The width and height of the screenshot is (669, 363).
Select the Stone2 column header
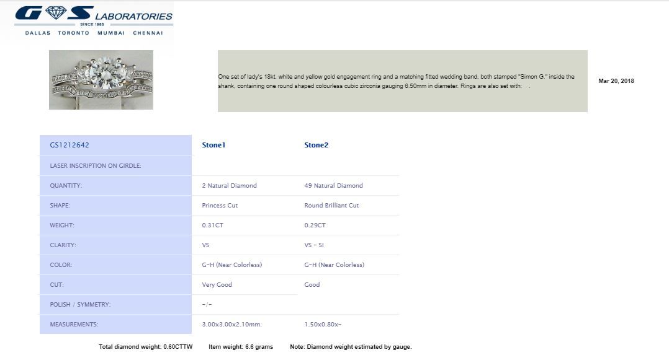[316, 145]
